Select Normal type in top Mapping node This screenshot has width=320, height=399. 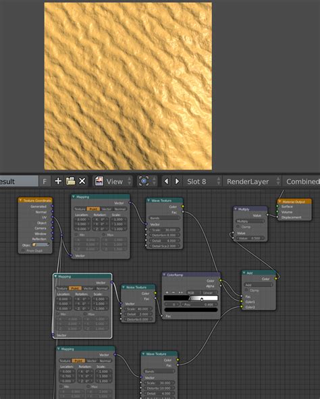click(120, 209)
